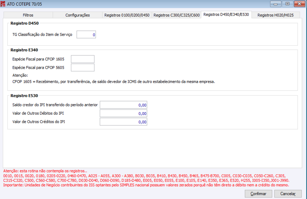Screen dimensions: 307x199
Task: Edit Valor de Outros Débitos do IPI field
Action: coord(123,113)
